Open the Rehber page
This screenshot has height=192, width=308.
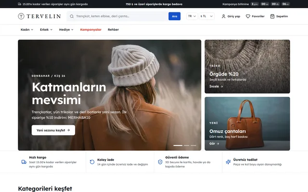(x=114, y=30)
